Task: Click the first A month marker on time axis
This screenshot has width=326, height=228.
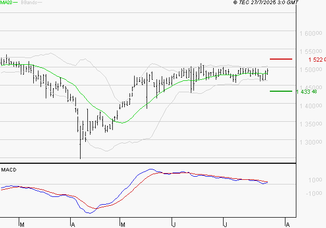Action: click(72, 224)
